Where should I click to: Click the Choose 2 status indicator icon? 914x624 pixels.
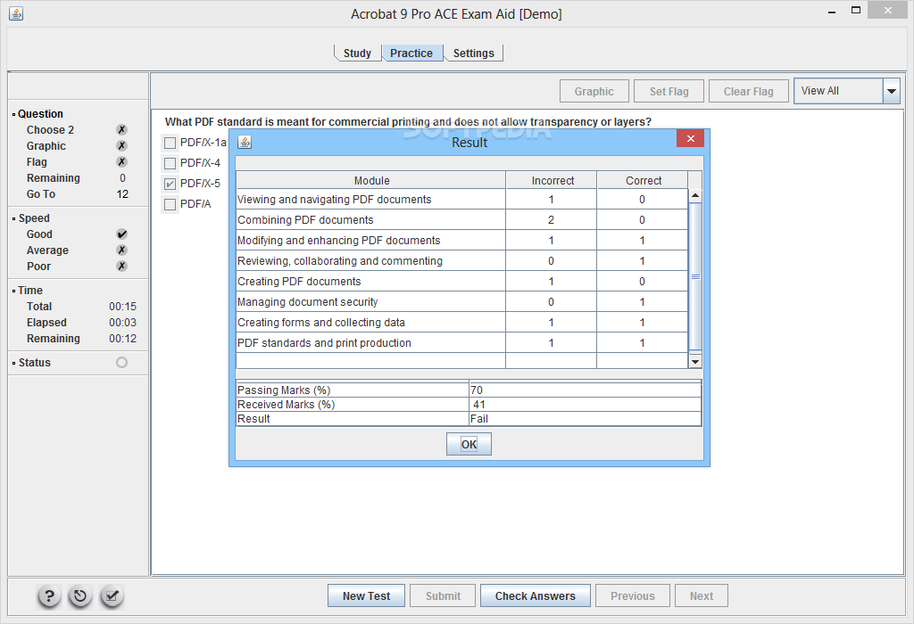pos(121,130)
